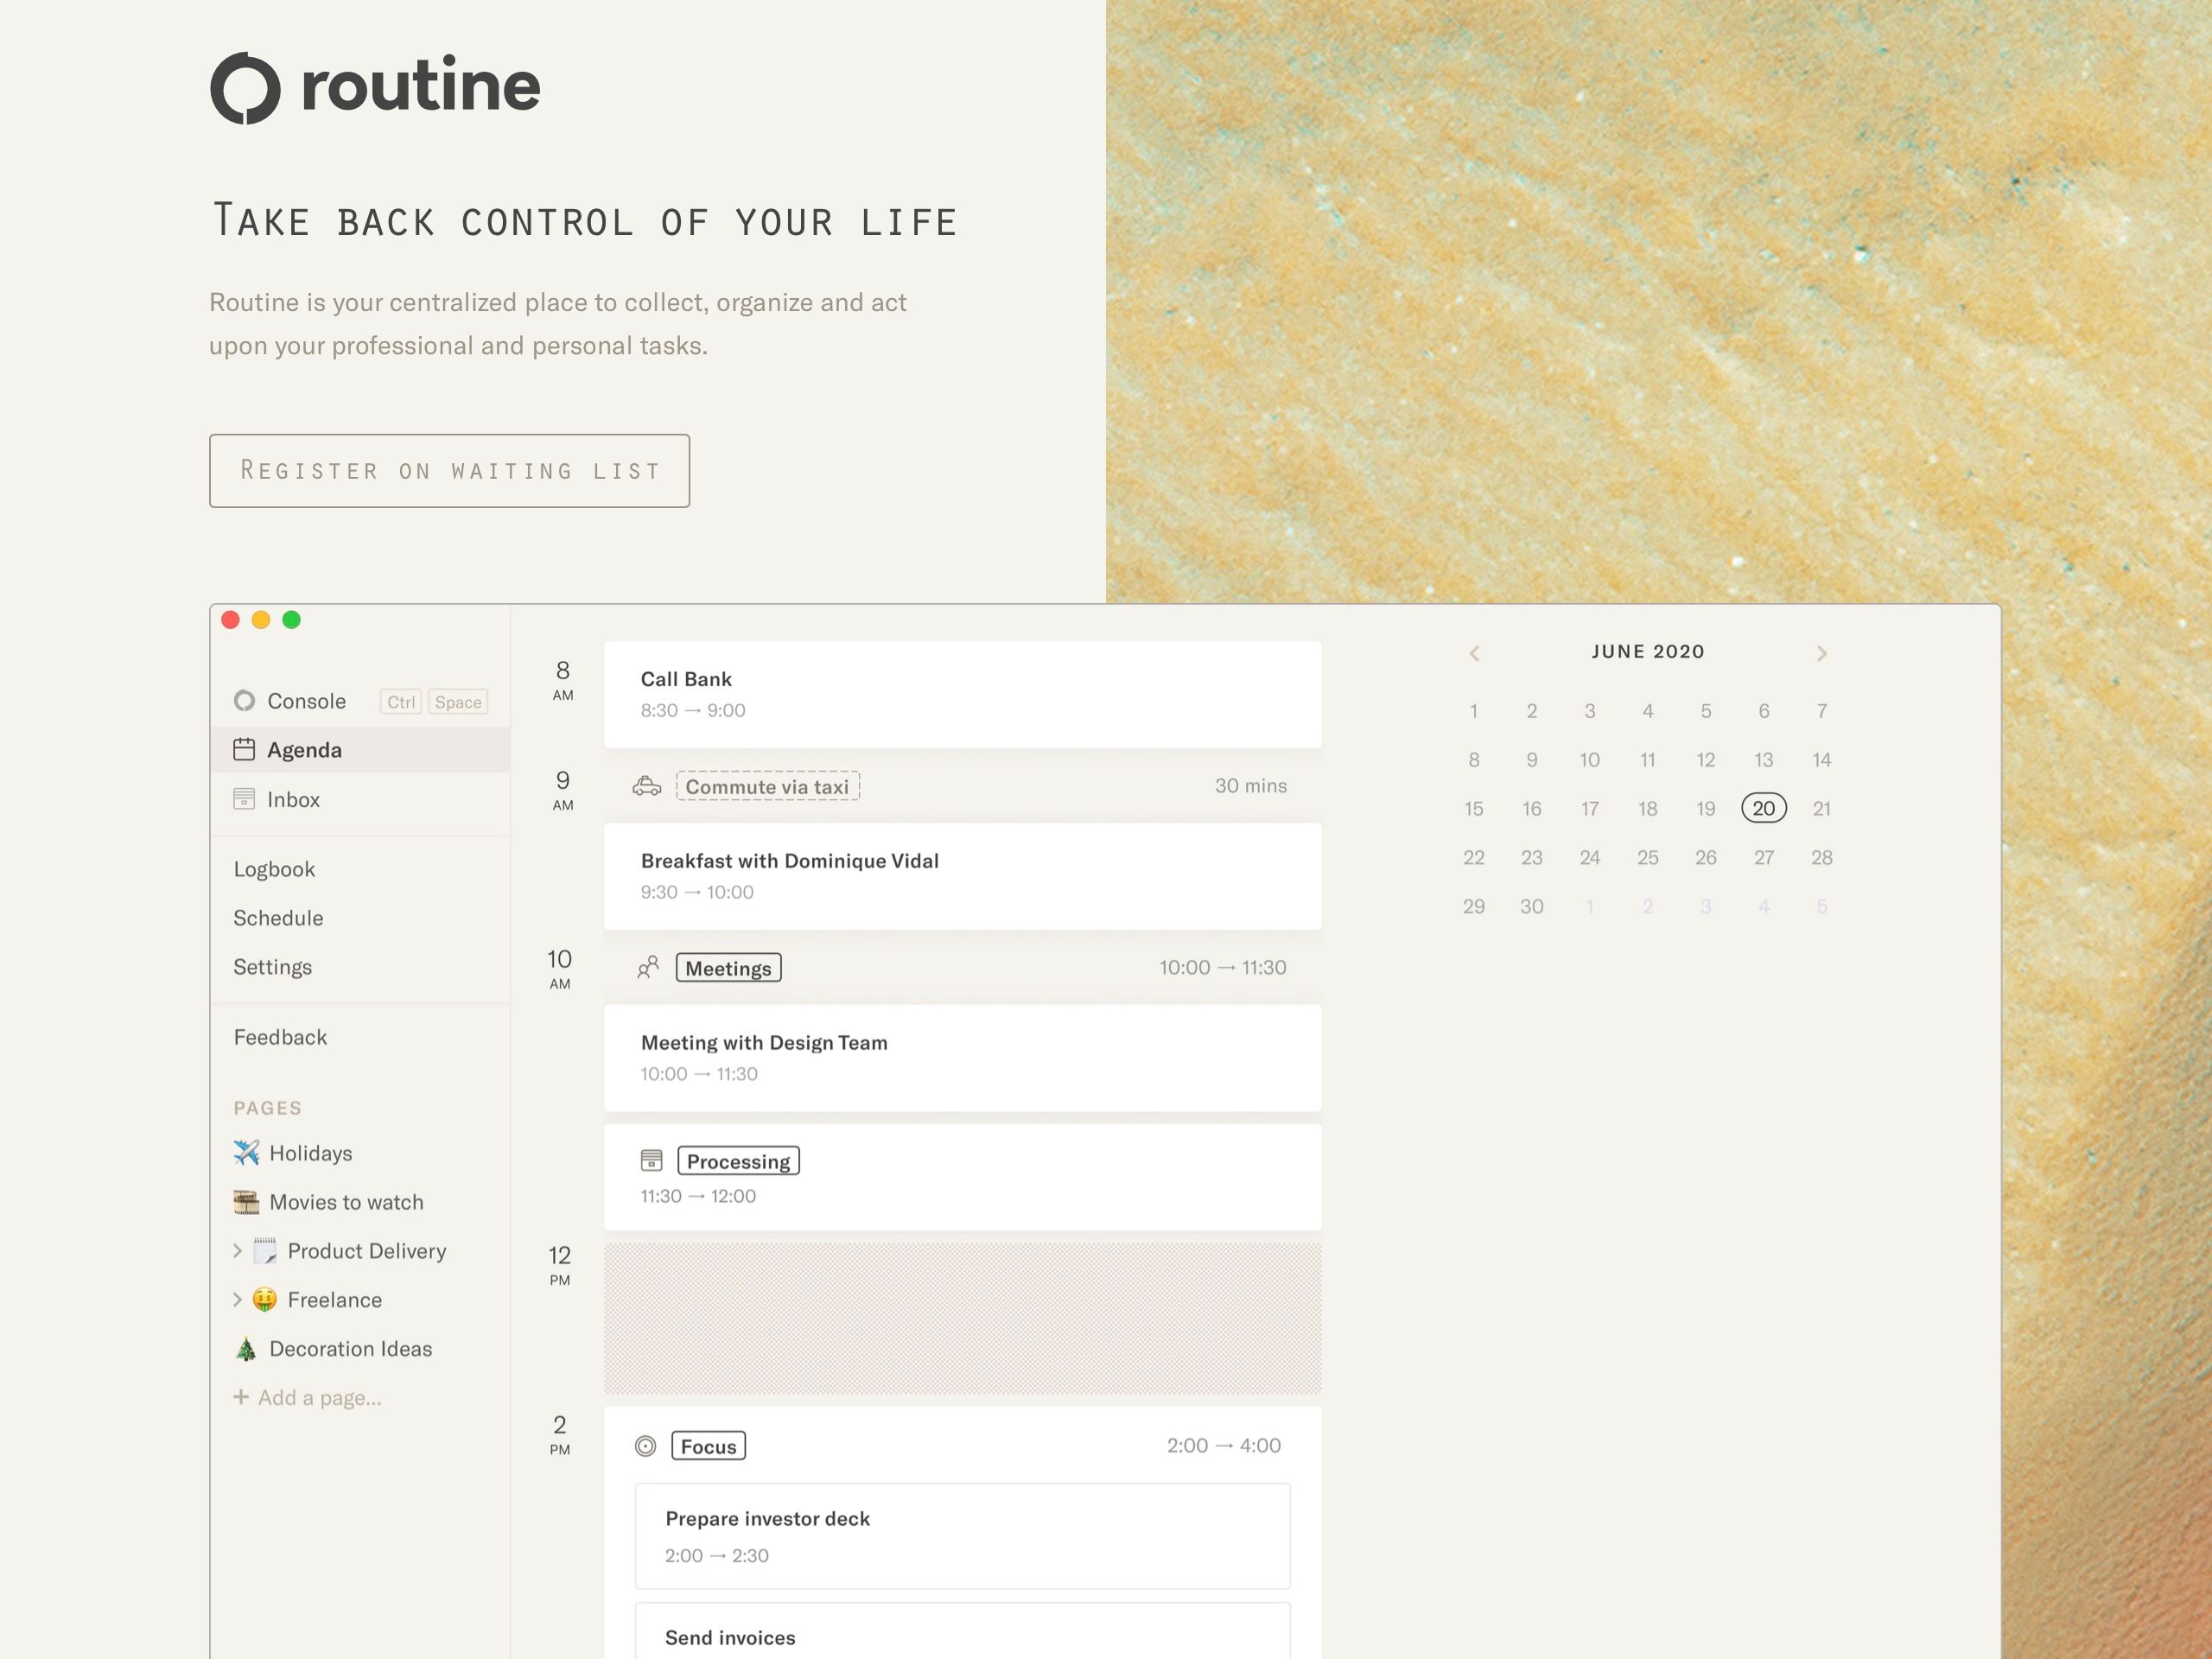Open the Prepare investor deck task
The height and width of the screenshot is (1659, 2212).
(x=963, y=1536)
